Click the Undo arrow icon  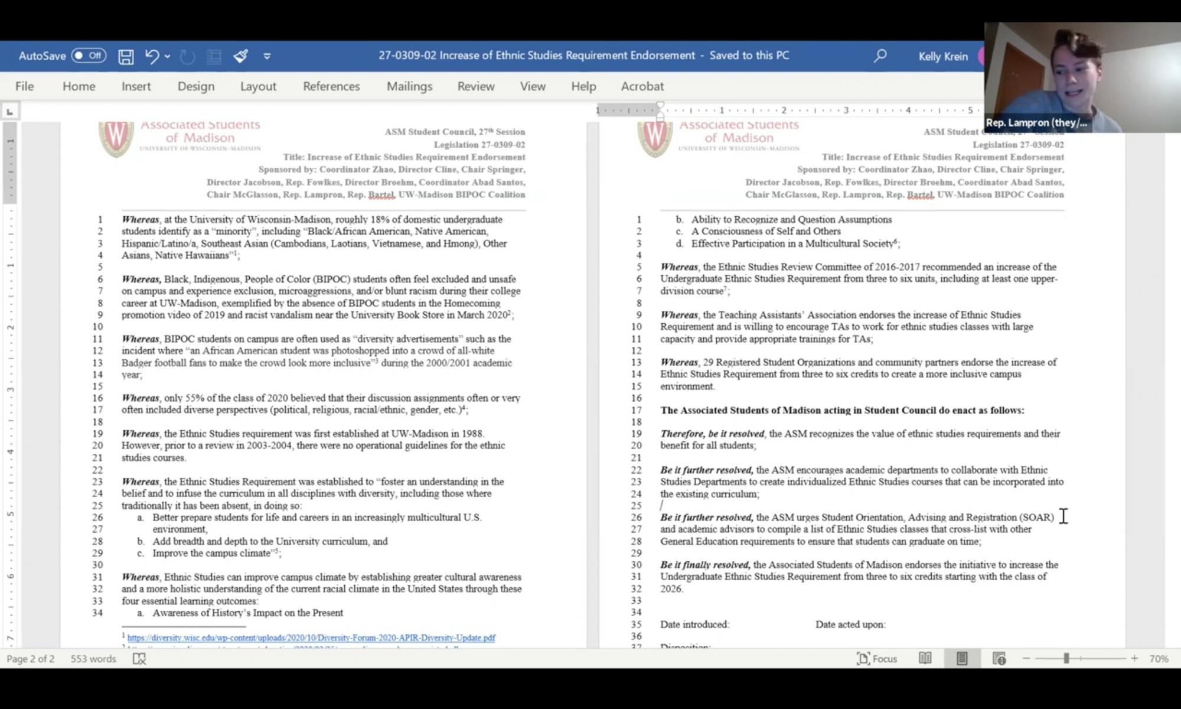pos(152,56)
